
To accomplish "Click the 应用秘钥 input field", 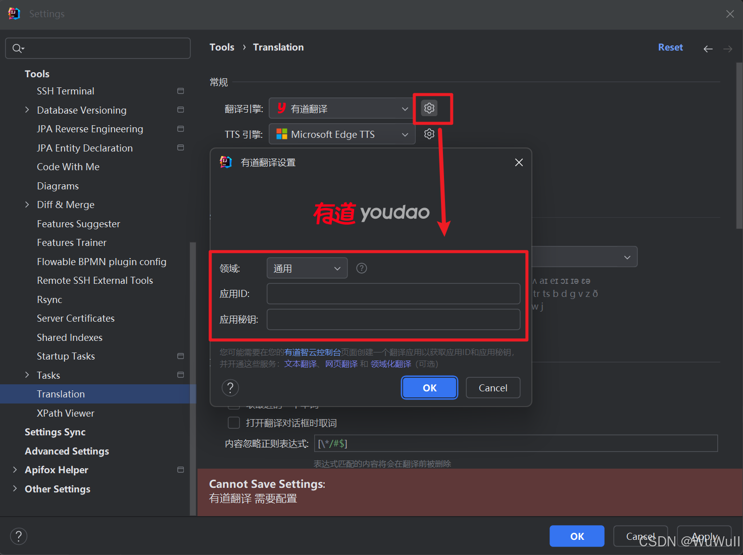I will (393, 320).
